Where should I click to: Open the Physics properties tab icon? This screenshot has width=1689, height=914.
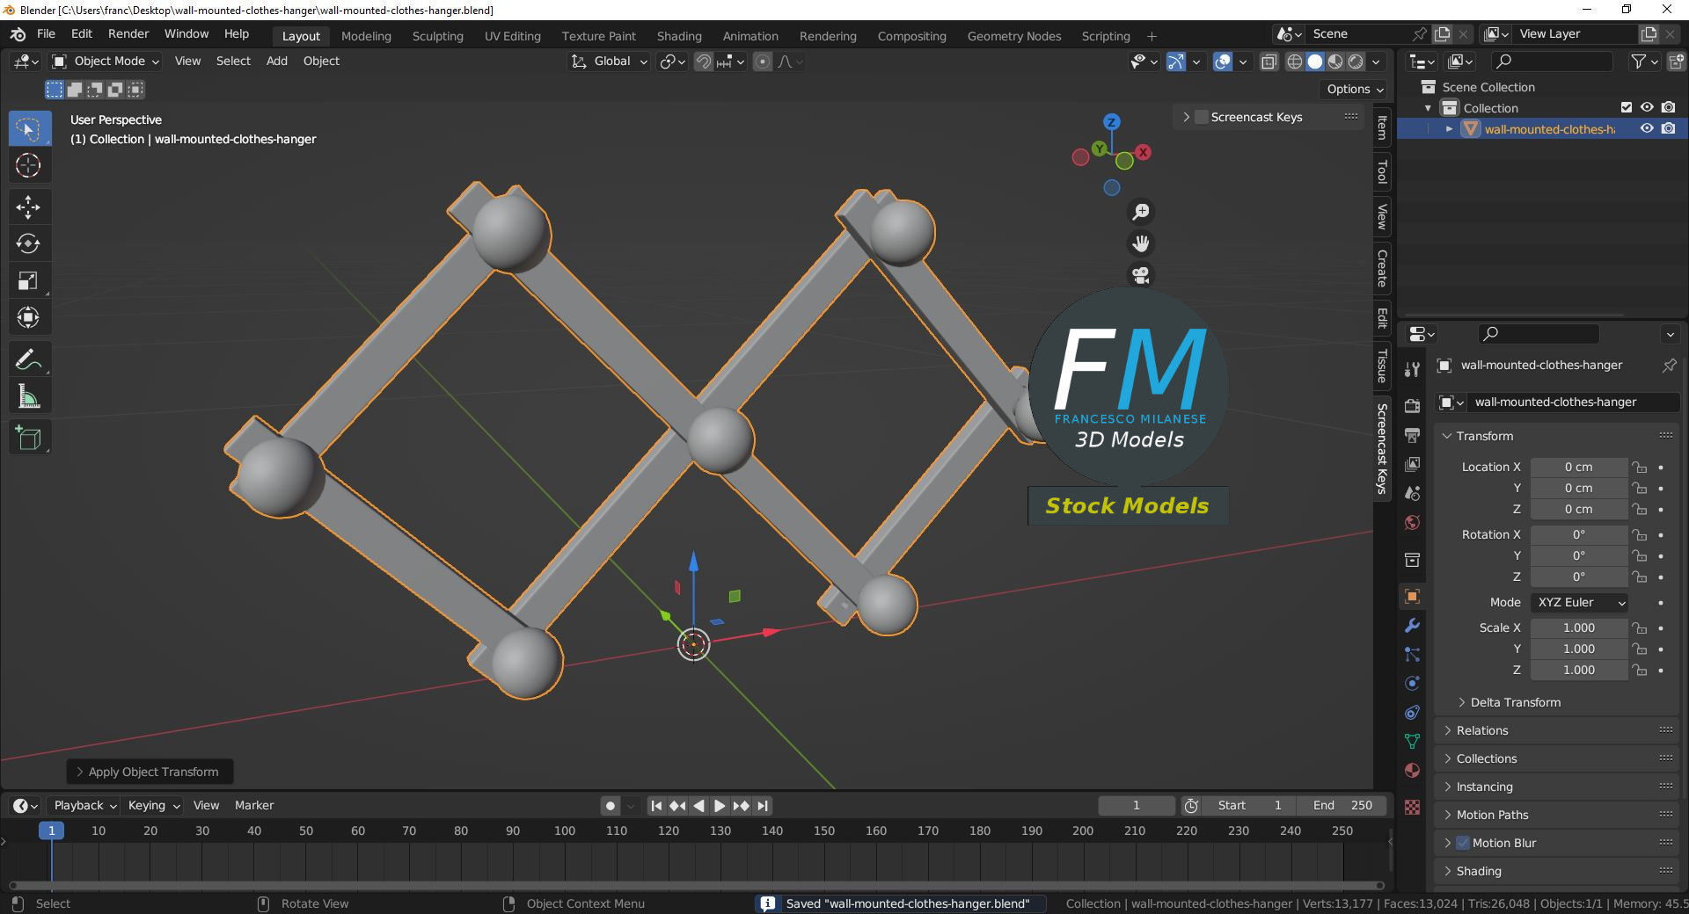[x=1412, y=684]
